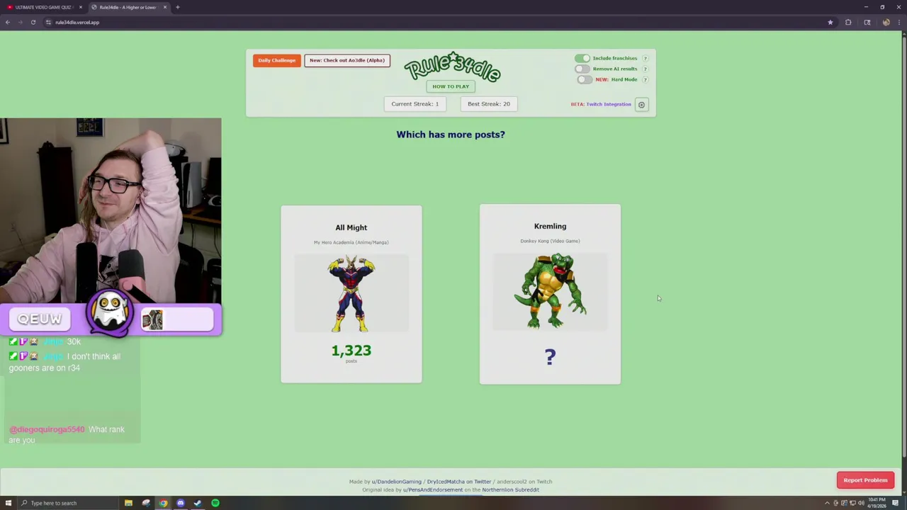Viewport: 907px width, 510px height.
Task: Click Check out Ao3dle (Alpha) button
Action: click(x=347, y=60)
